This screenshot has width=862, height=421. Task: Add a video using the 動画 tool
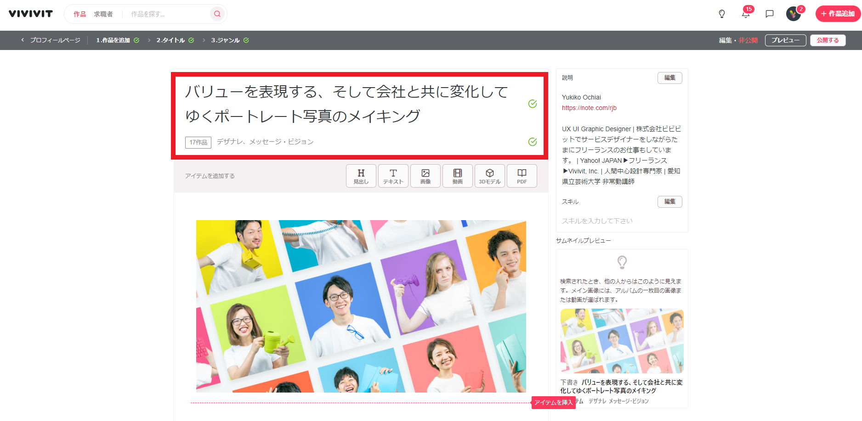(x=457, y=176)
